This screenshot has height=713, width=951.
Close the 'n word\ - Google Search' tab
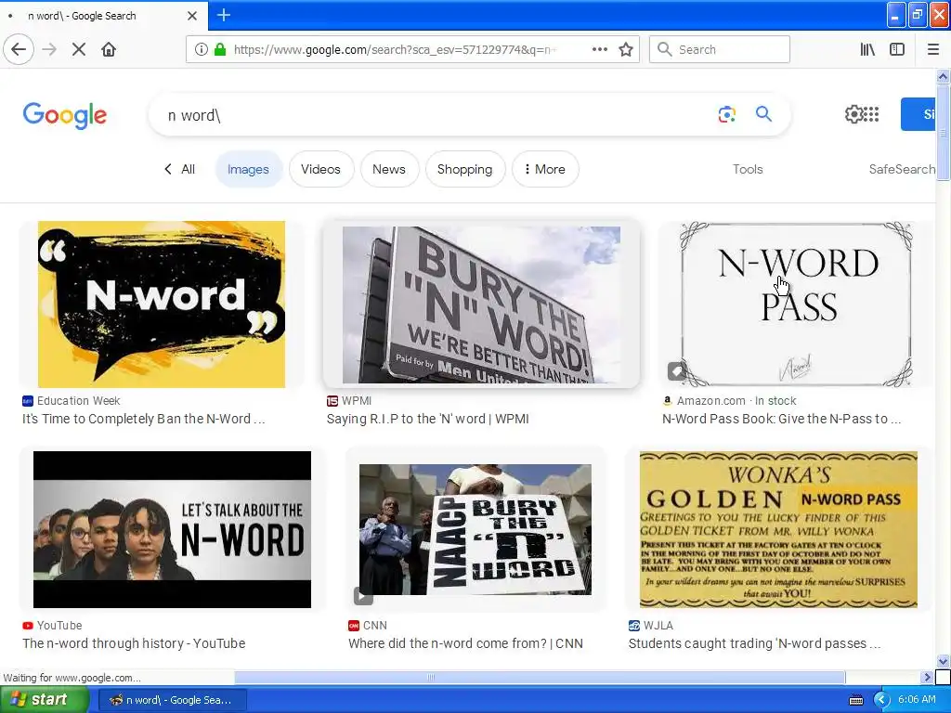pos(192,16)
